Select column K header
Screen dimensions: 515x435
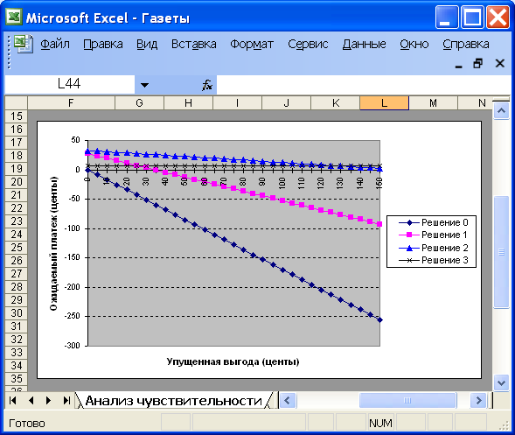tap(336, 103)
